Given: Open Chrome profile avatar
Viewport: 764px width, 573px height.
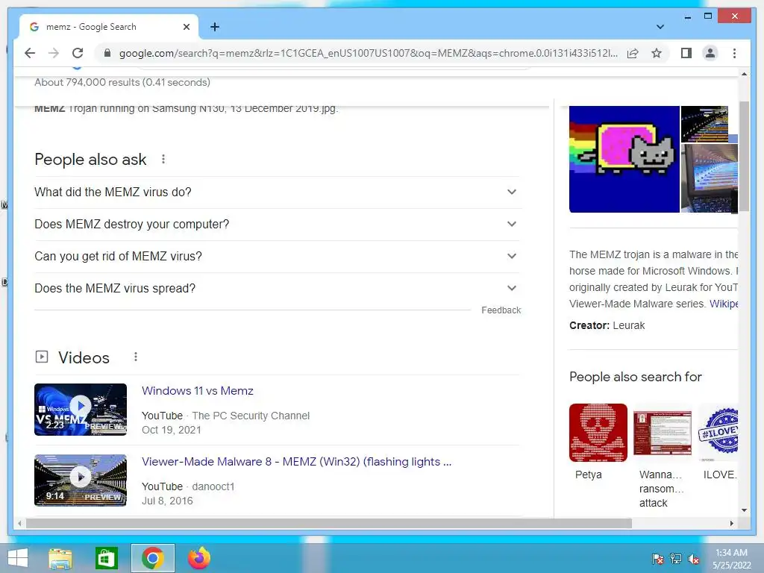Looking at the screenshot, I should pos(710,53).
